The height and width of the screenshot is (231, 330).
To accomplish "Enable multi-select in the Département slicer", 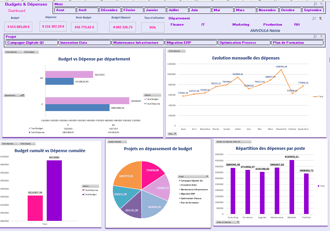I will click(315, 19).
